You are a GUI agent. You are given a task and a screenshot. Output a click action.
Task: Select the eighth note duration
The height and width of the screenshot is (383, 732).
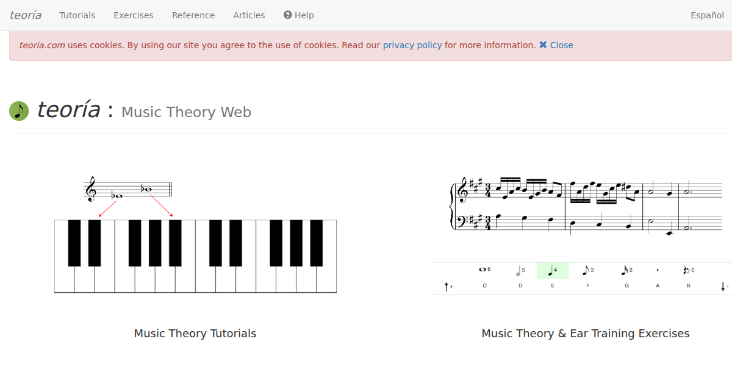pos(587,270)
